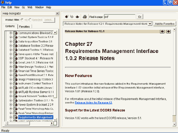The height and width of the screenshot is (133, 178).
Task: Select the Neural Network Toolbox 4.0.1 item
Action: [x=36, y=96]
